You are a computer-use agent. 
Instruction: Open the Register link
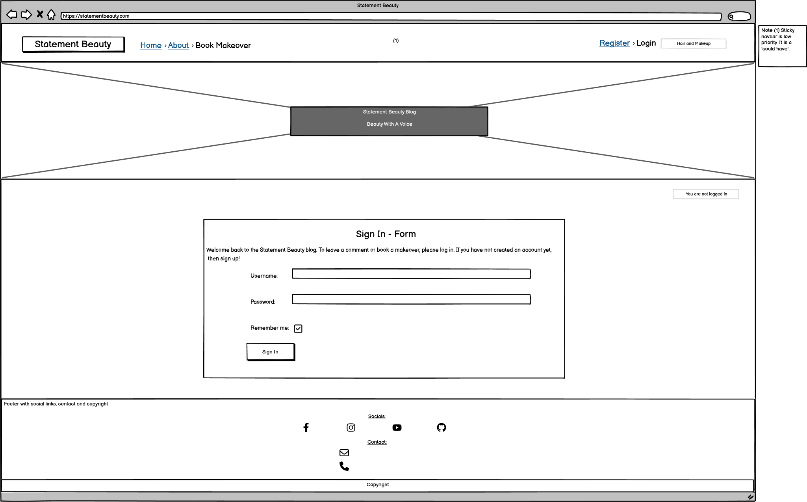coord(614,43)
